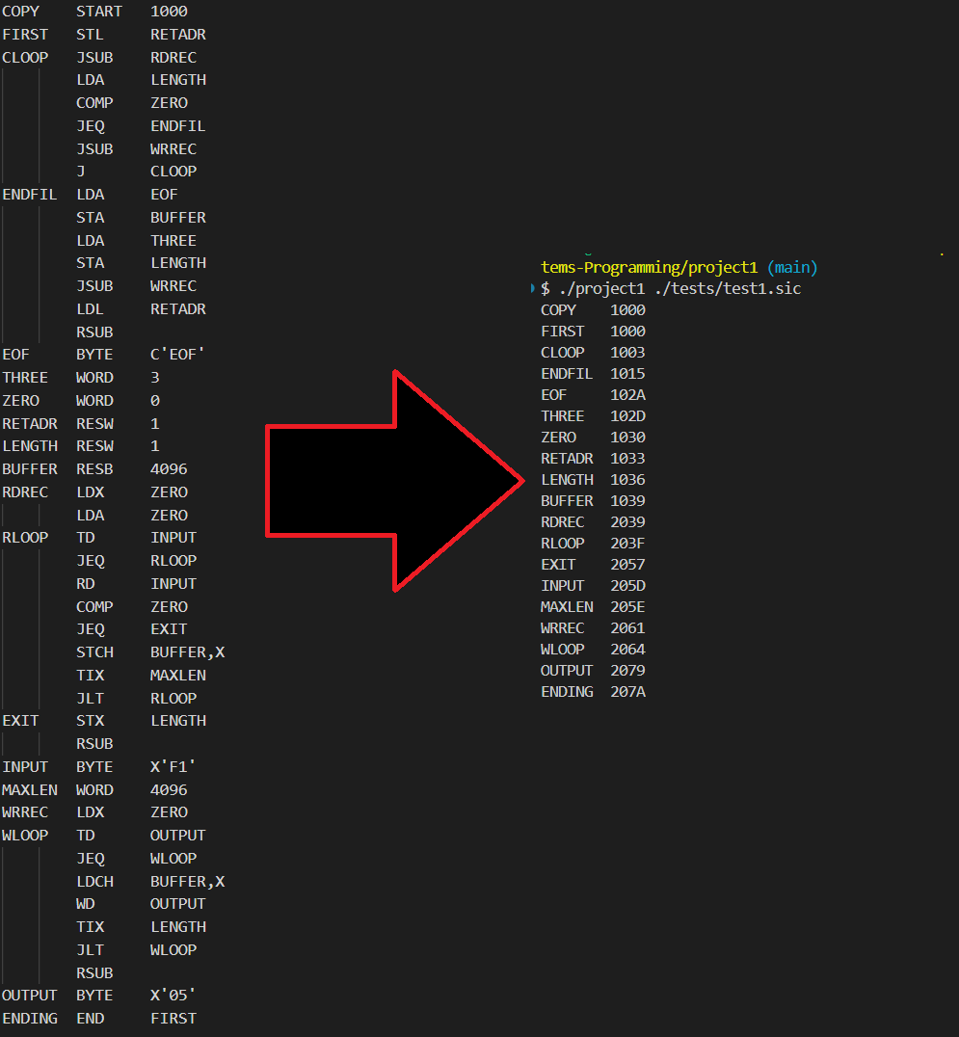This screenshot has height=1037, width=959.
Task: Click the tems-Programming/project1 path in terminal
Action: (x=649, y=267)
